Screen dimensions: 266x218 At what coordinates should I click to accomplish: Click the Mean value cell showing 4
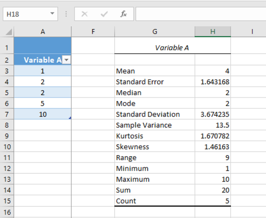click(213, 71)
